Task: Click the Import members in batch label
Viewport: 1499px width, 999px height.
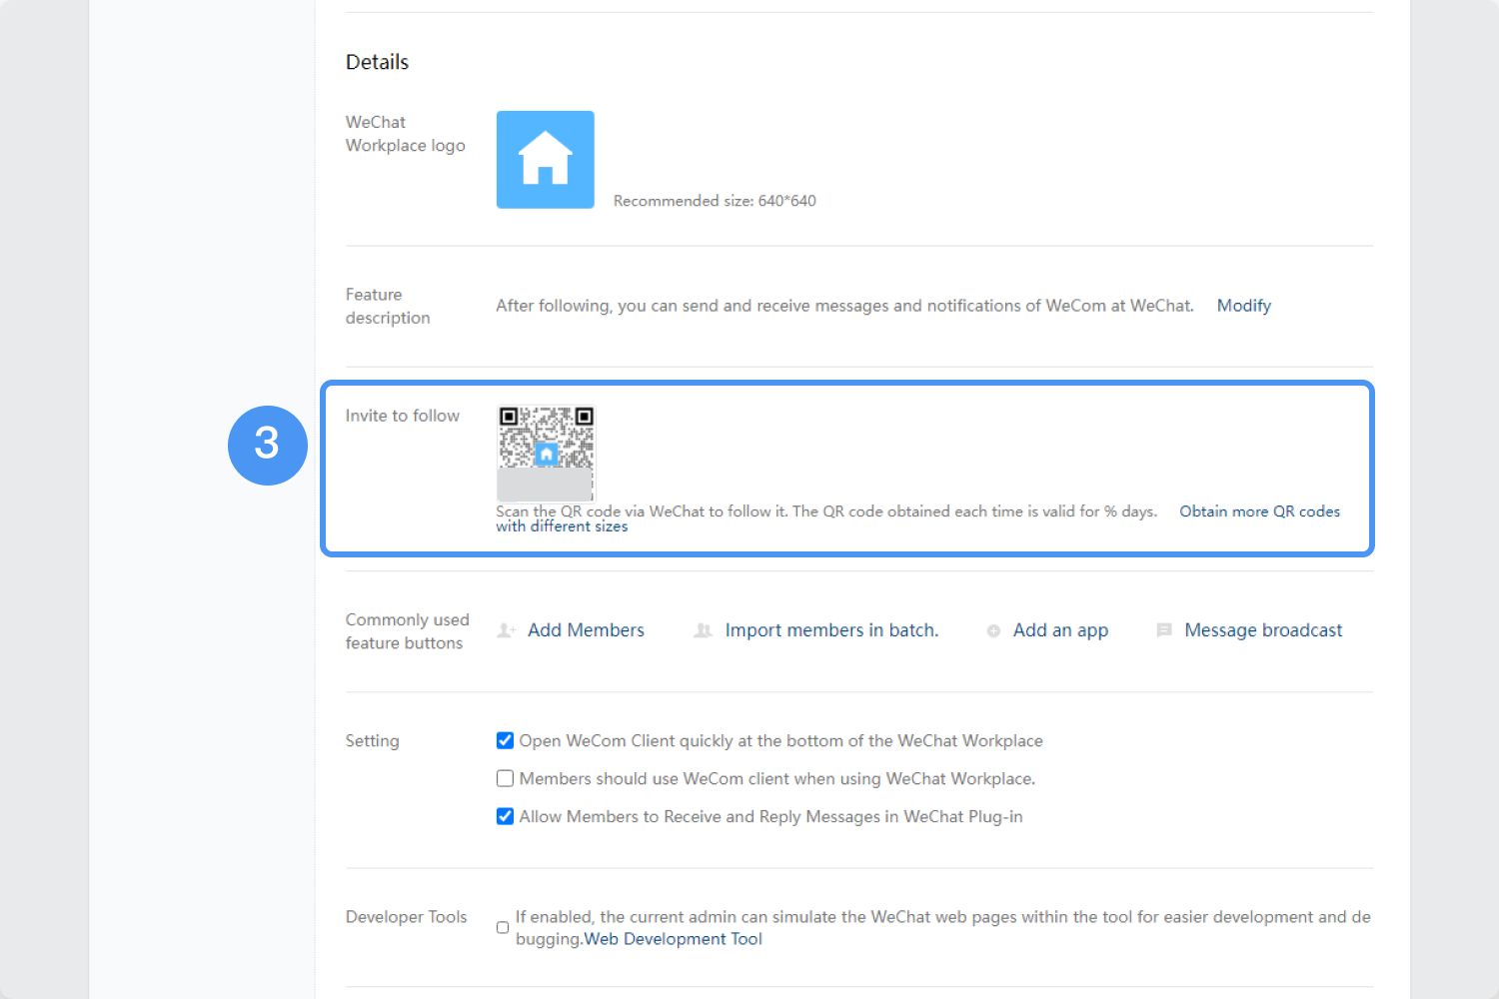Action: click(831, 629)
